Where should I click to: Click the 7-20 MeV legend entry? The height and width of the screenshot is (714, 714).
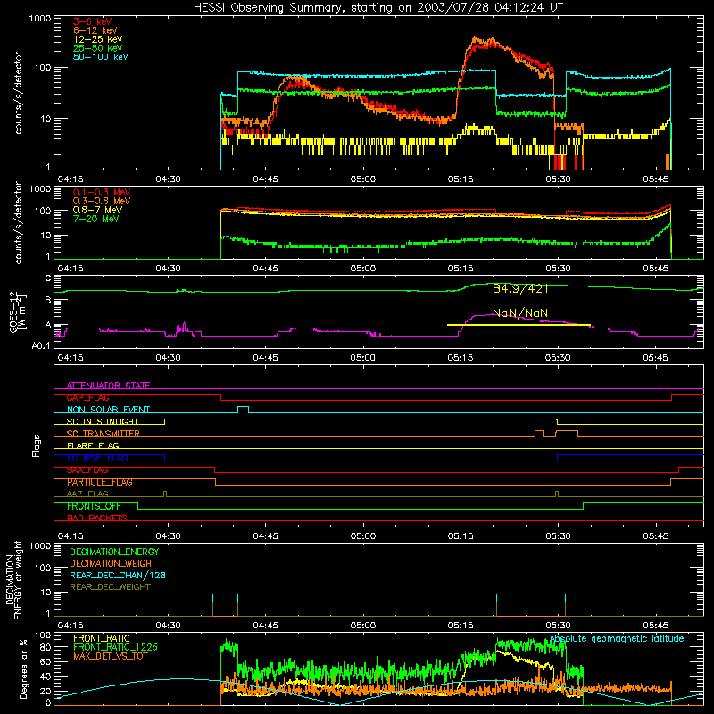(95, 219)
